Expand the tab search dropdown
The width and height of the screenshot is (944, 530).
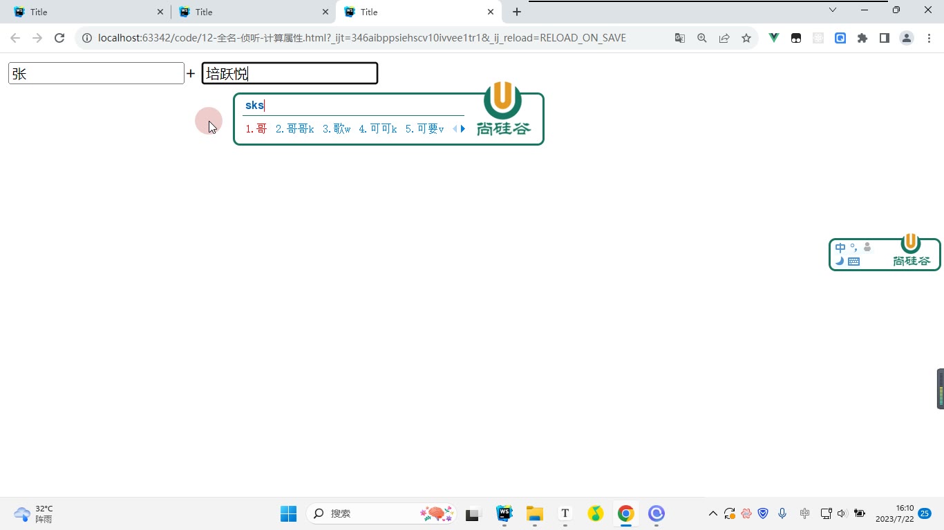833,10
